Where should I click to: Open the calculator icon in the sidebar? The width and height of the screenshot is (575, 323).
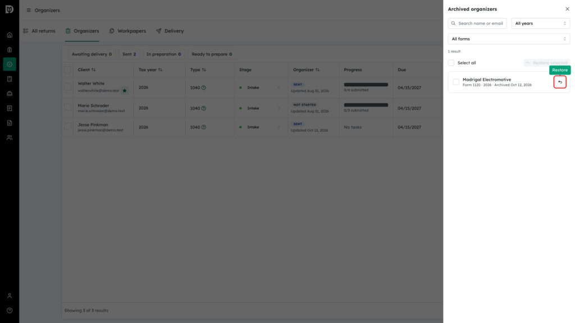point(10,79)
